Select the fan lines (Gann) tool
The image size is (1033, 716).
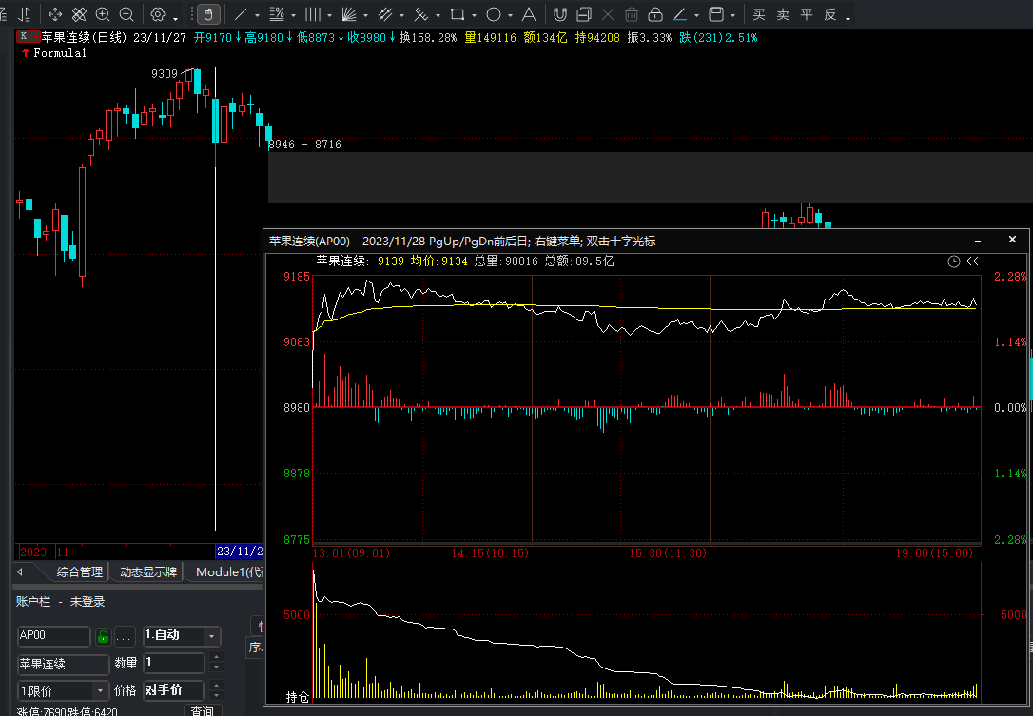click(x=350, y=14)
